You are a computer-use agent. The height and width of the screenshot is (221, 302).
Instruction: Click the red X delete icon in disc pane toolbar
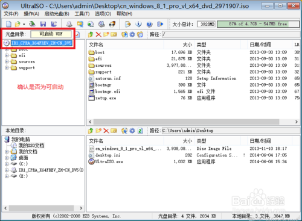[x=98, y=34]
